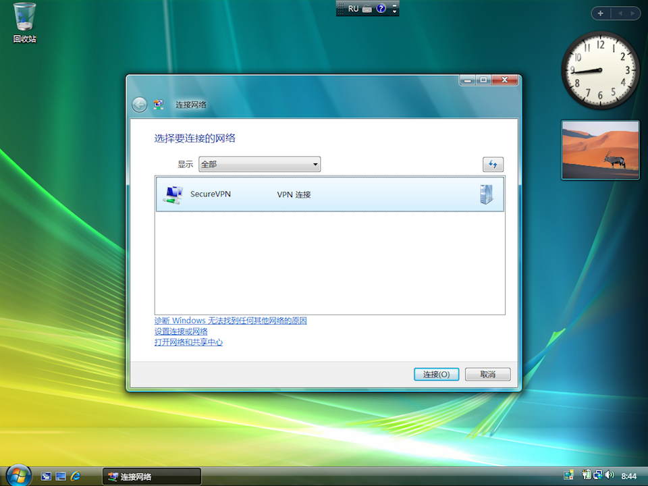Click the network tray icon
Viewport: 648px width, 486px height.
[597, 475]
